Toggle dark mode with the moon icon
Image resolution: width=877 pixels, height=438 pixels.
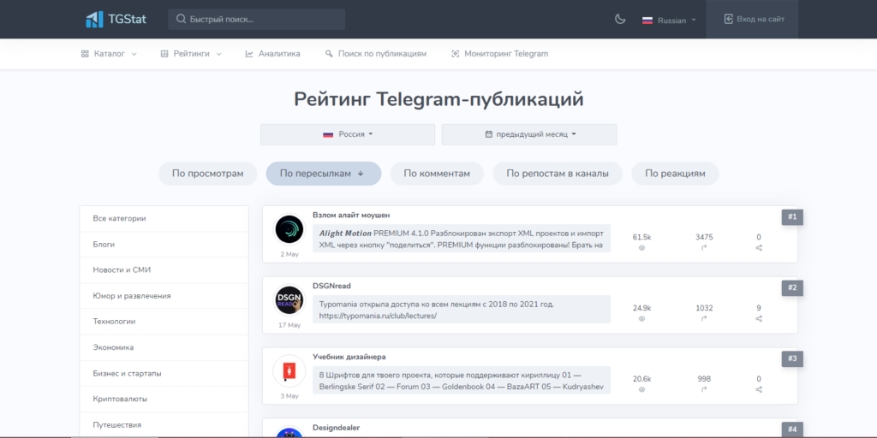pyautogui.click(x=620, y=19)
